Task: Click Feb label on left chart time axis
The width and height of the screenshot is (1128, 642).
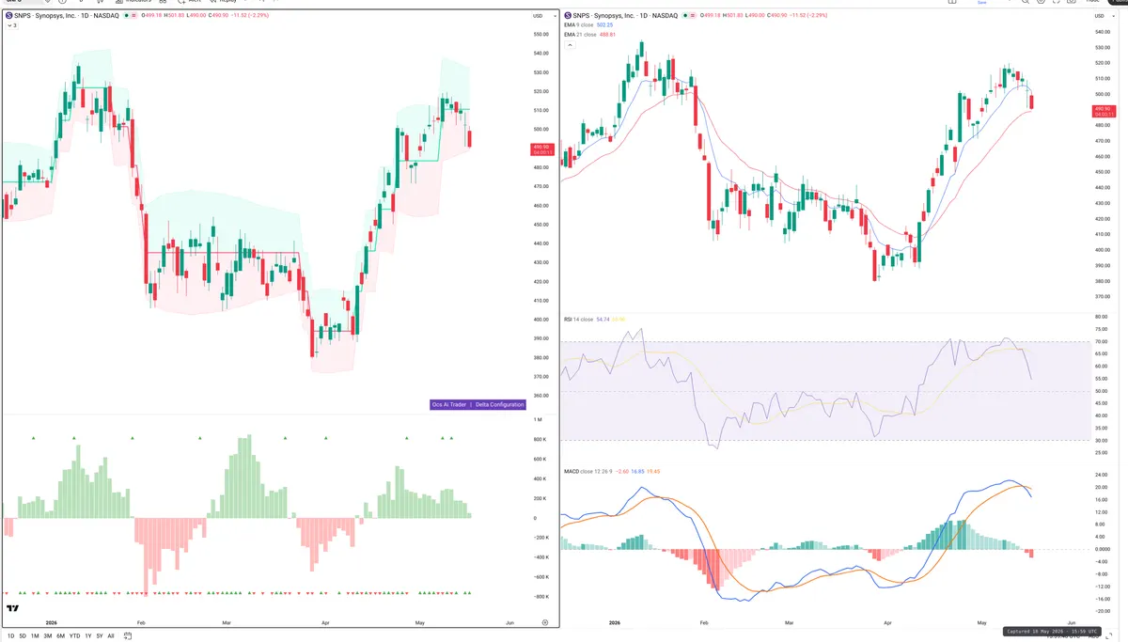Action: pyautogui.click(x=141, y=622)
